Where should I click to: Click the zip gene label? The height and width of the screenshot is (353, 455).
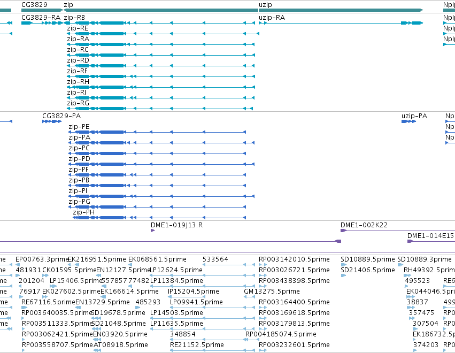coord(68,5)
